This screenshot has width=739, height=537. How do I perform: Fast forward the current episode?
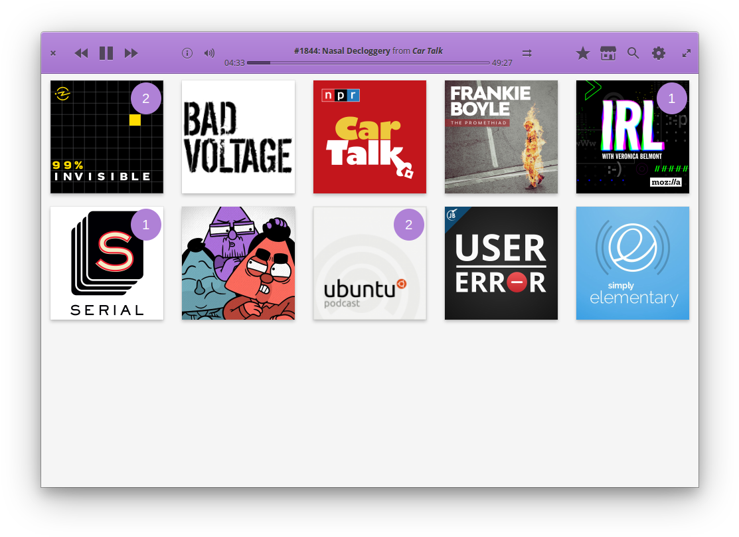(131, 53)
